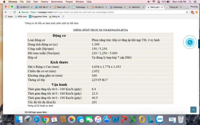The width and height of the screenshot is (200, 125).
Task: Open Đăng tin bookmark
Action: (54, 17)
